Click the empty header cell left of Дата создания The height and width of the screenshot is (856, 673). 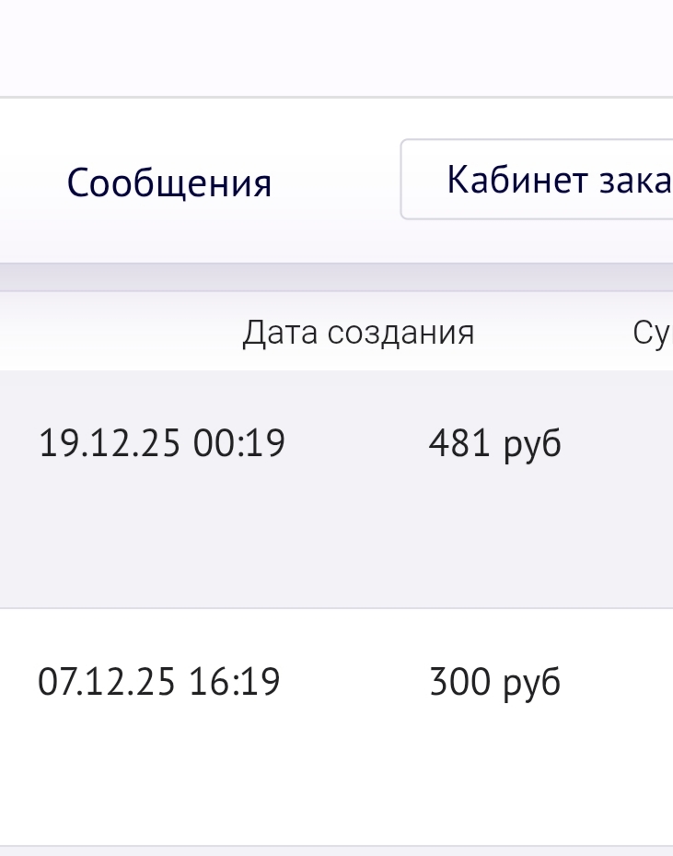coord(110,333)
